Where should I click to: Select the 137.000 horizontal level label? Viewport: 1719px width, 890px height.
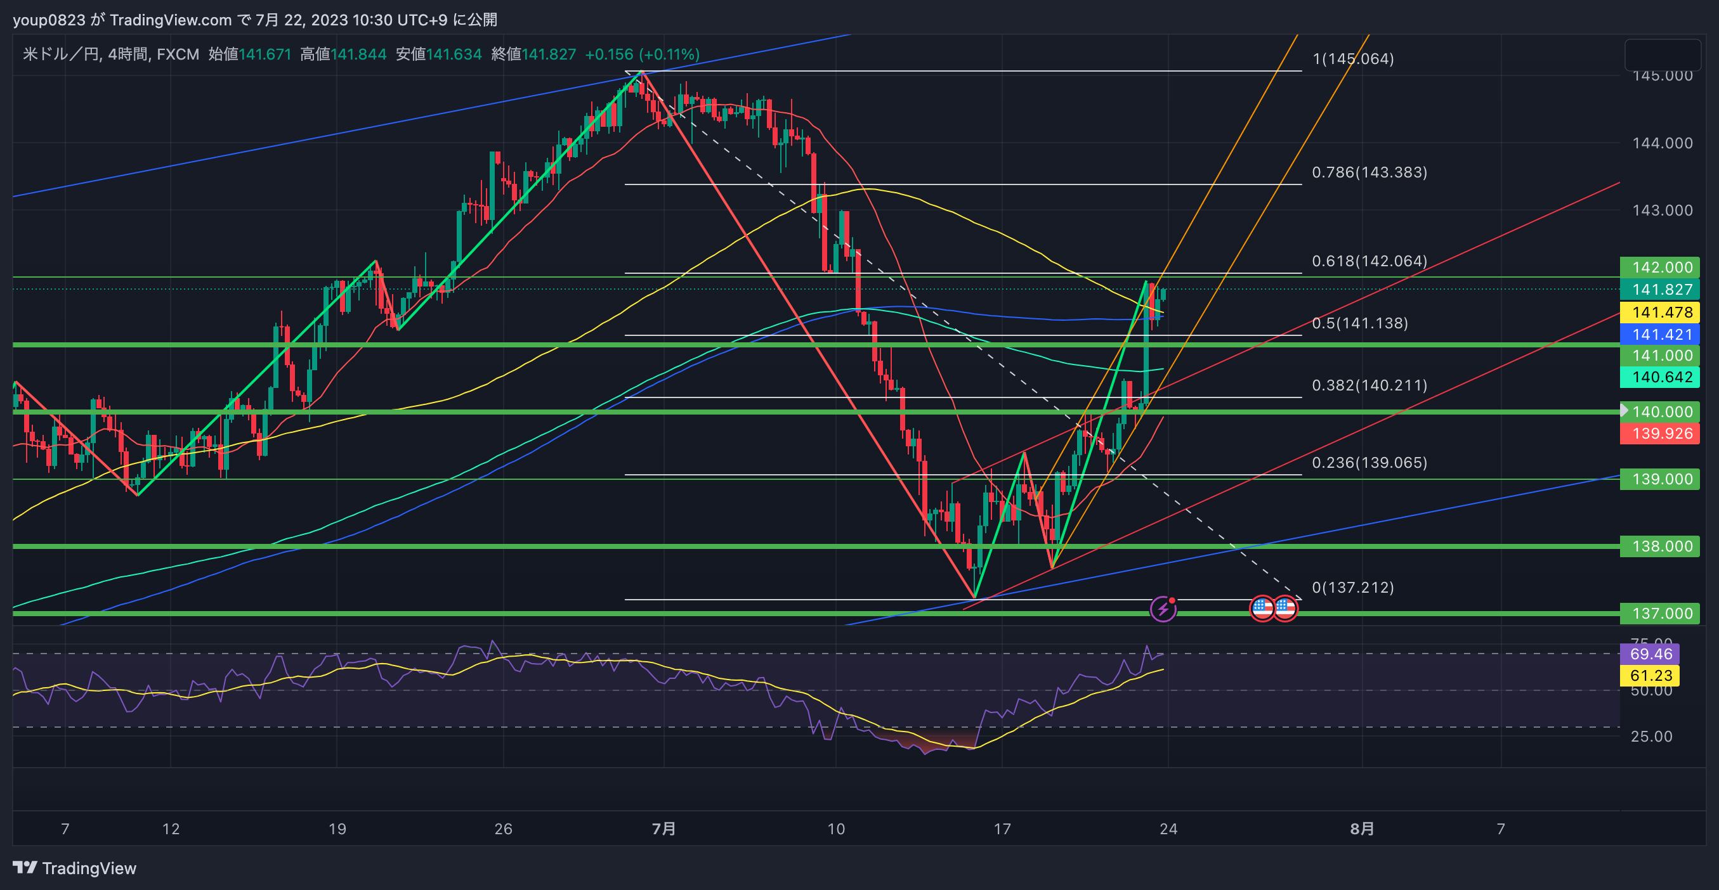pyautogui.click(x=1659, y=614)
